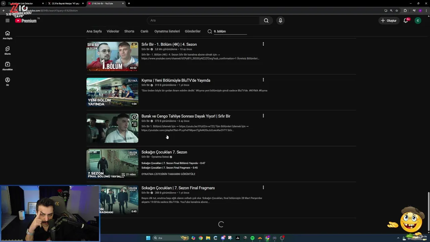Switch to the Canlı channel tab
430x242 pixels.
(x=144, y=31)
